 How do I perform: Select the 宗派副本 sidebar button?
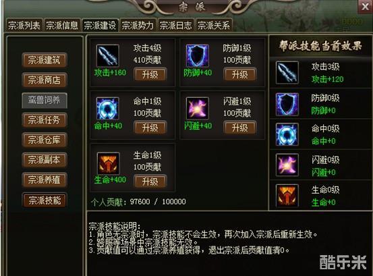pyautogui.click(x=45, y=160)
